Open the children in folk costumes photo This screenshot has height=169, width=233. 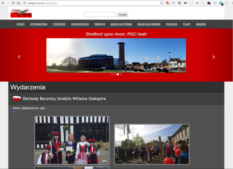click(72, 140)
